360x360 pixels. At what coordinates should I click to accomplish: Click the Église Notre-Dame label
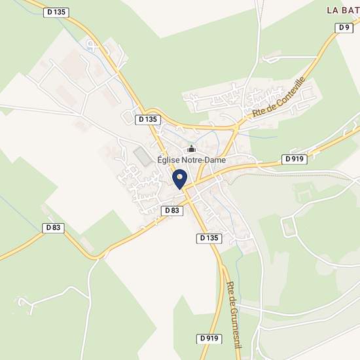191,160
